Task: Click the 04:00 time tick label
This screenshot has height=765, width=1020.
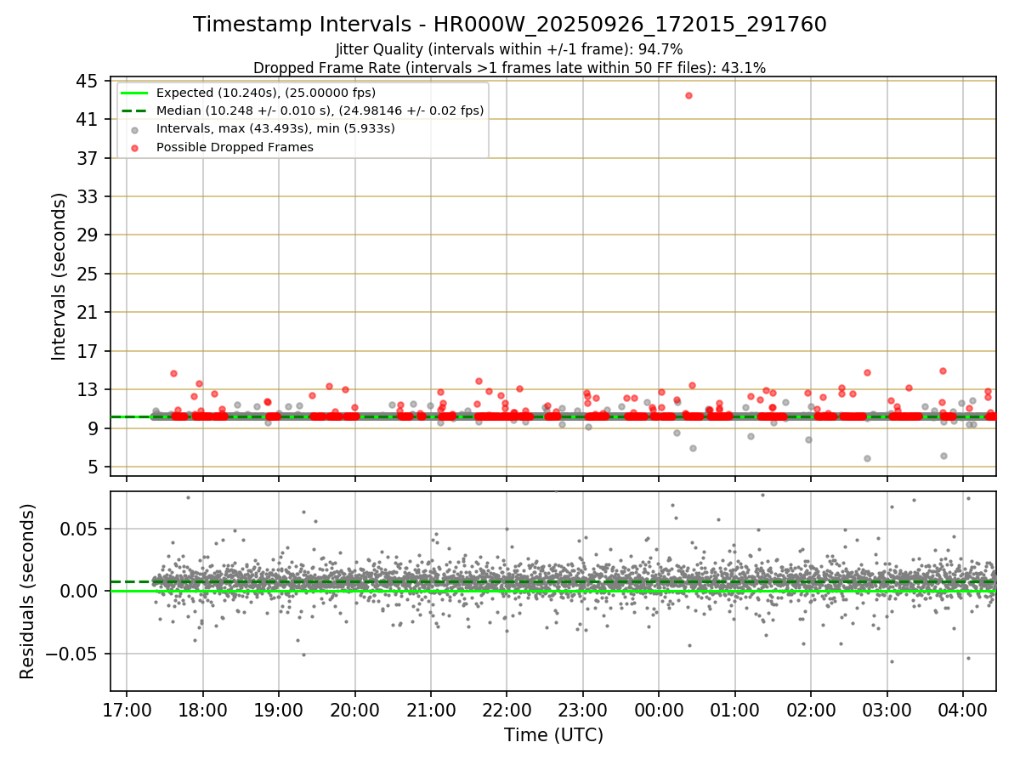Action: click(x=963, y=709)
